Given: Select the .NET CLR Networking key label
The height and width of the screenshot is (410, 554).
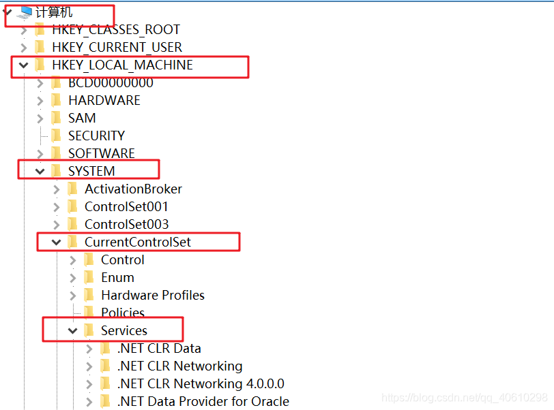Looking at the screenshot, I should pos(180,366).
